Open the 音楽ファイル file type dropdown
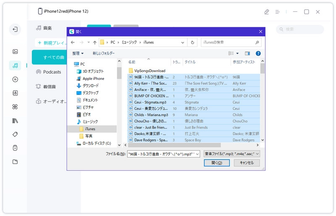Viewport: 336px width, 216px height. click(x=232, y=154)
